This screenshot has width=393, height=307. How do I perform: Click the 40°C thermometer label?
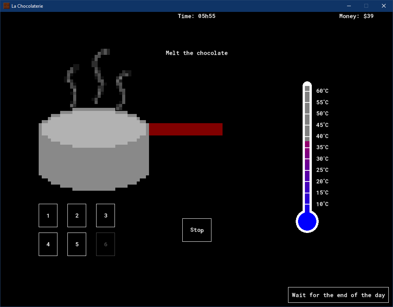(322, 136)
